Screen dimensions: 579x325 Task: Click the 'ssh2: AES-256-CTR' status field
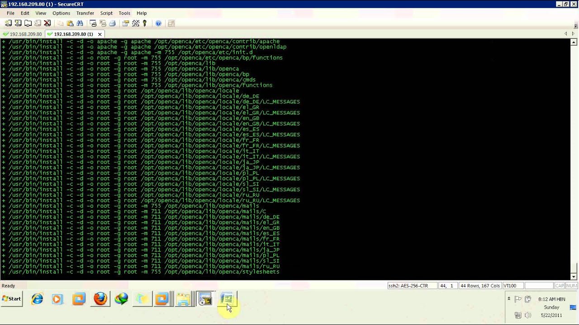(412, 286)
